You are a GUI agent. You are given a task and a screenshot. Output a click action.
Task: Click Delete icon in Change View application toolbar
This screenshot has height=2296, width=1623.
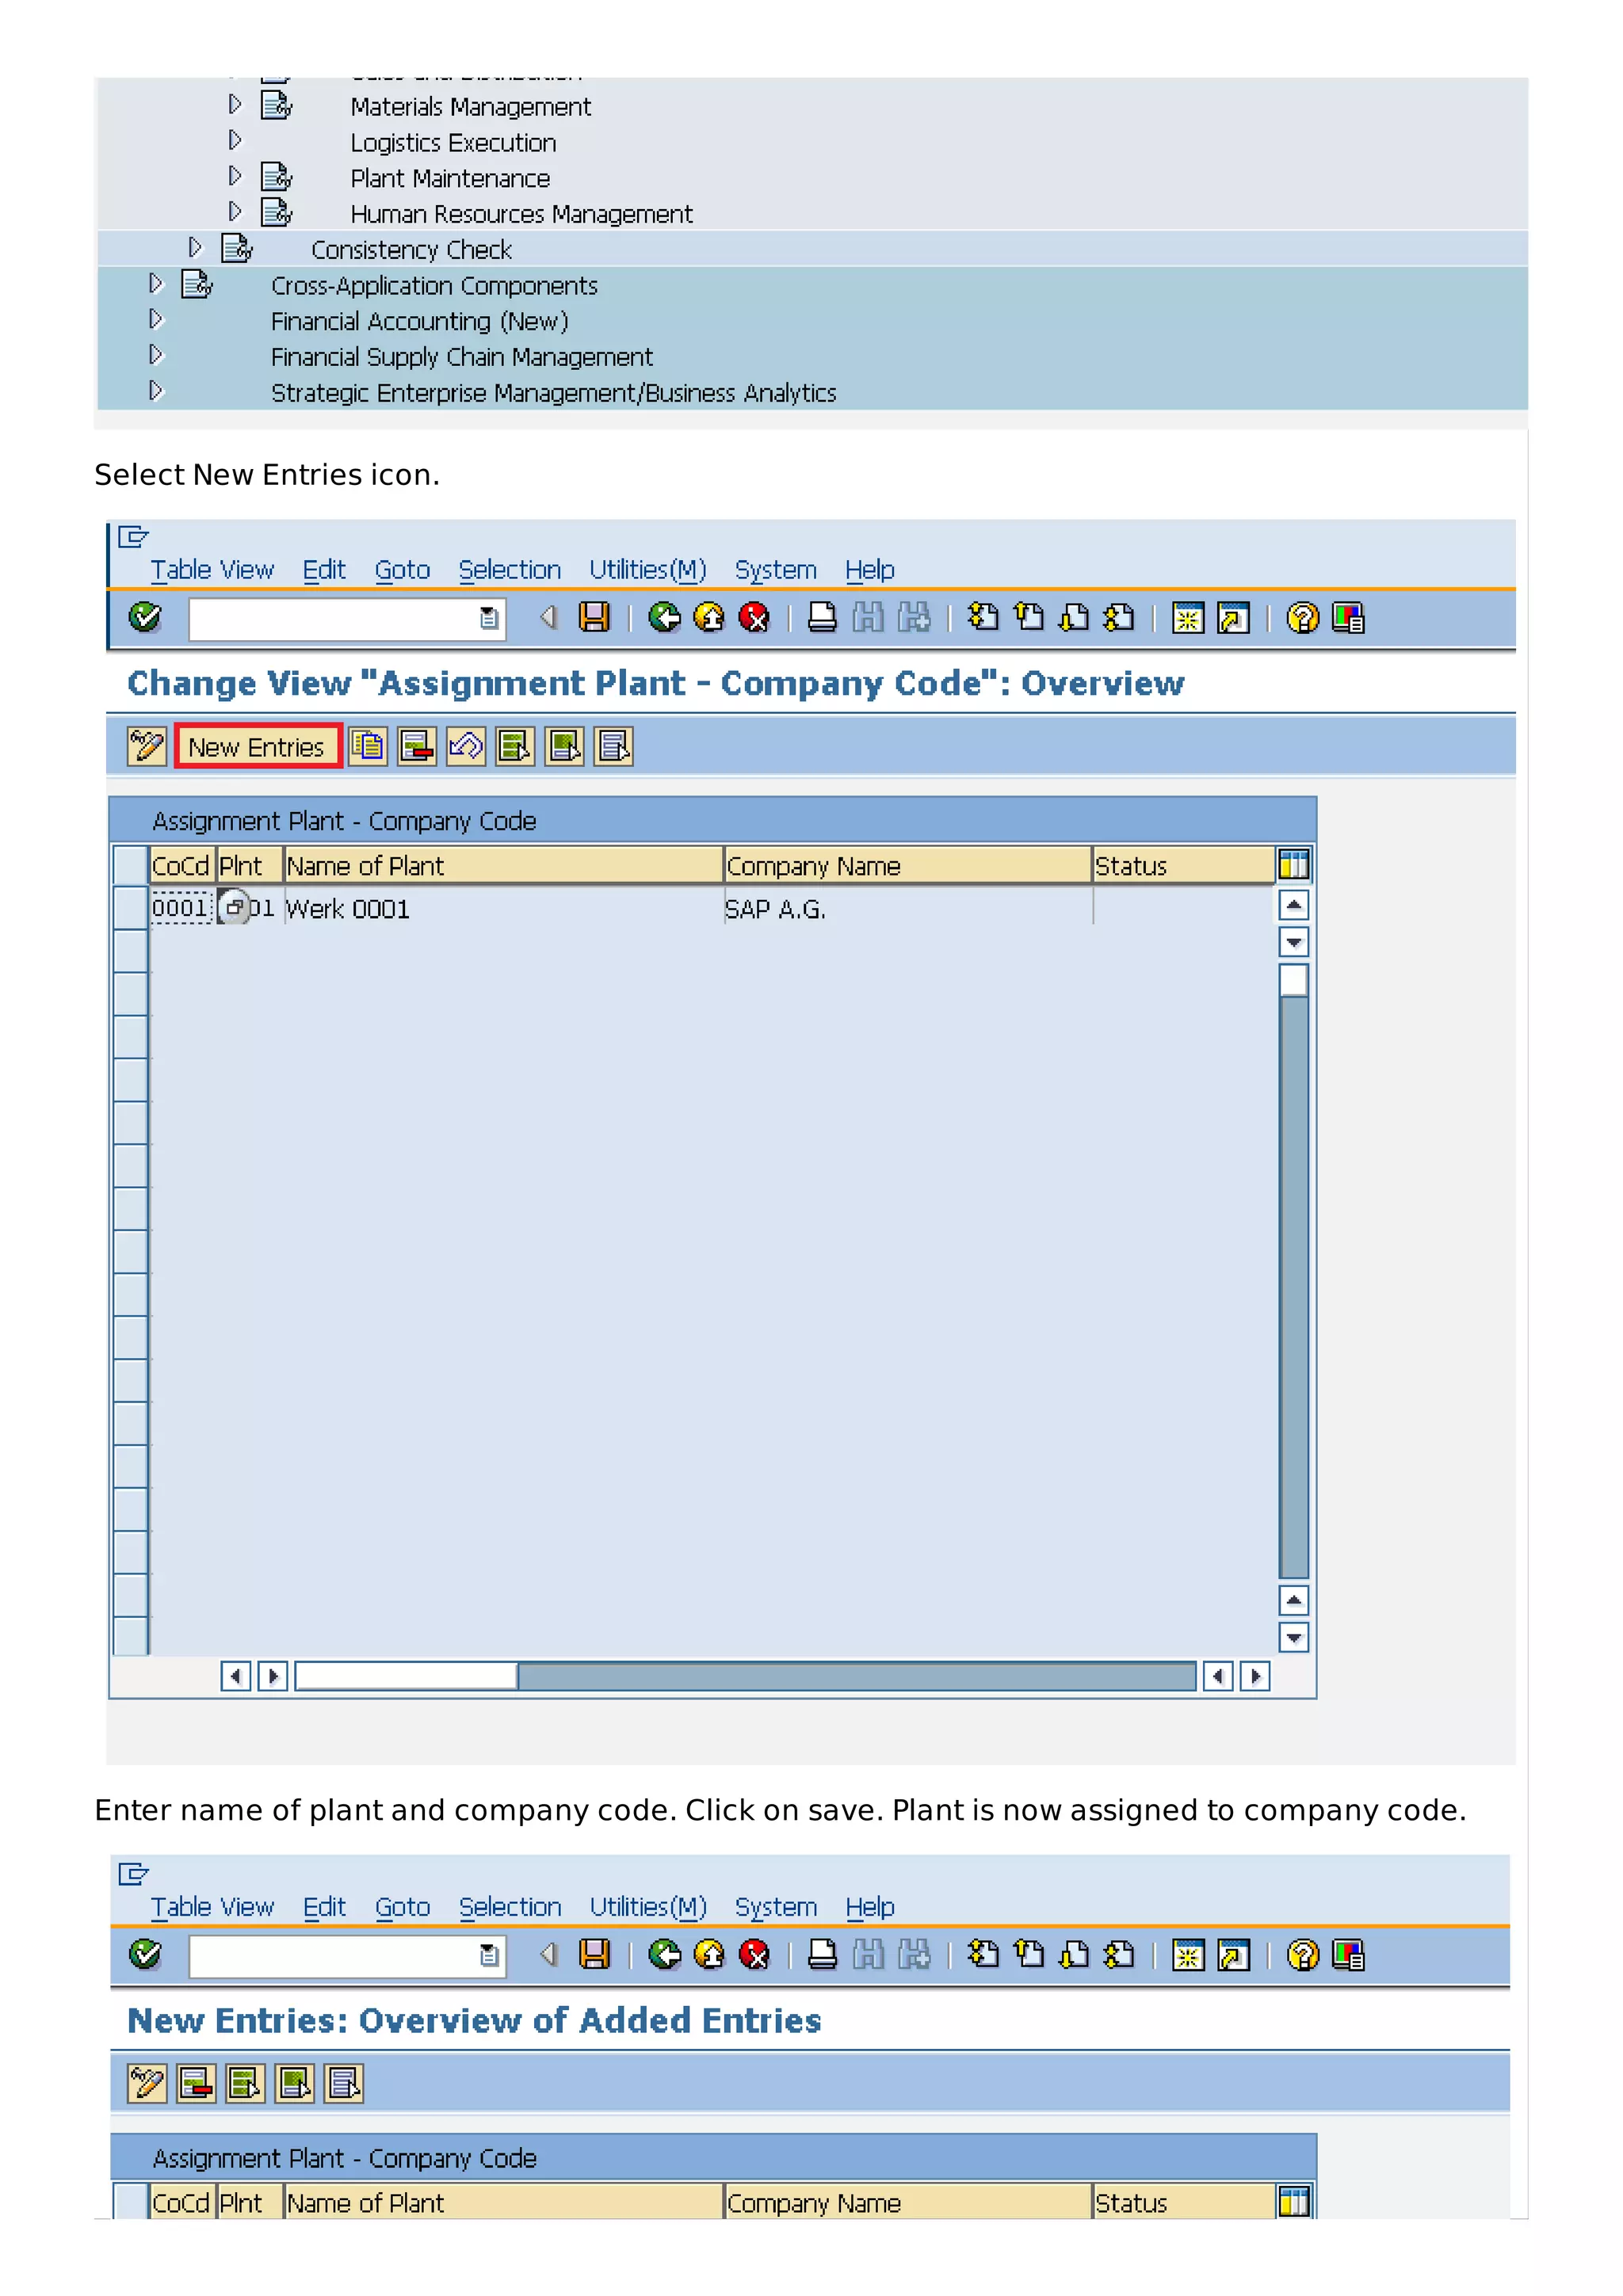pos(416,746)
